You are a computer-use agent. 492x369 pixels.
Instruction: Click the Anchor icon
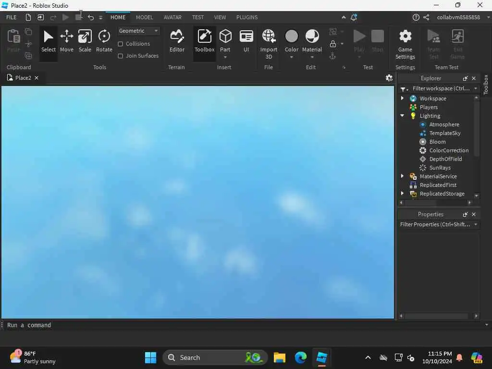point(332,56)
